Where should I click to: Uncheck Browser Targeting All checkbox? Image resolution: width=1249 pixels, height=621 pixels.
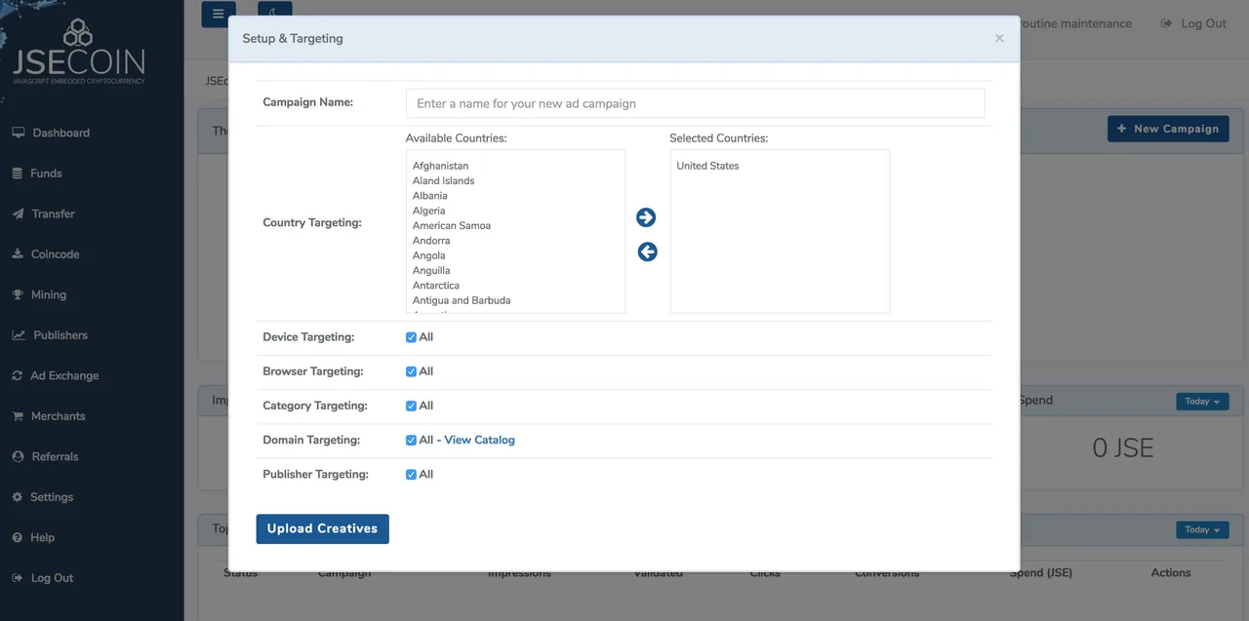411,371
